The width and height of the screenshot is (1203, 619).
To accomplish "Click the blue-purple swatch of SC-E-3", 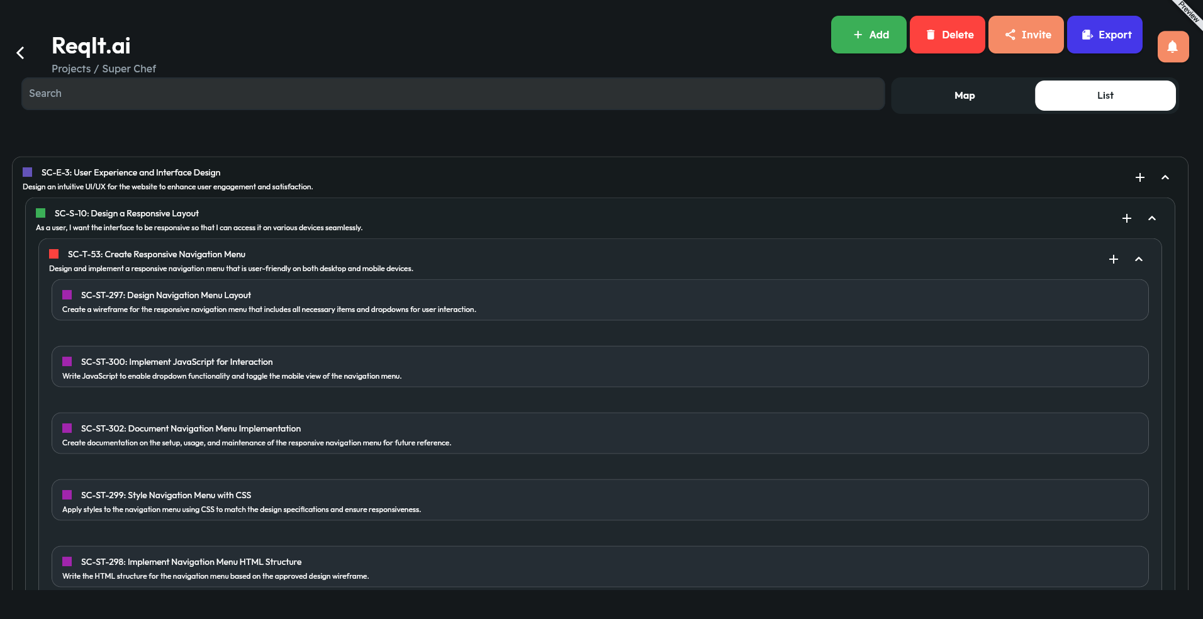I will point(27,172).
